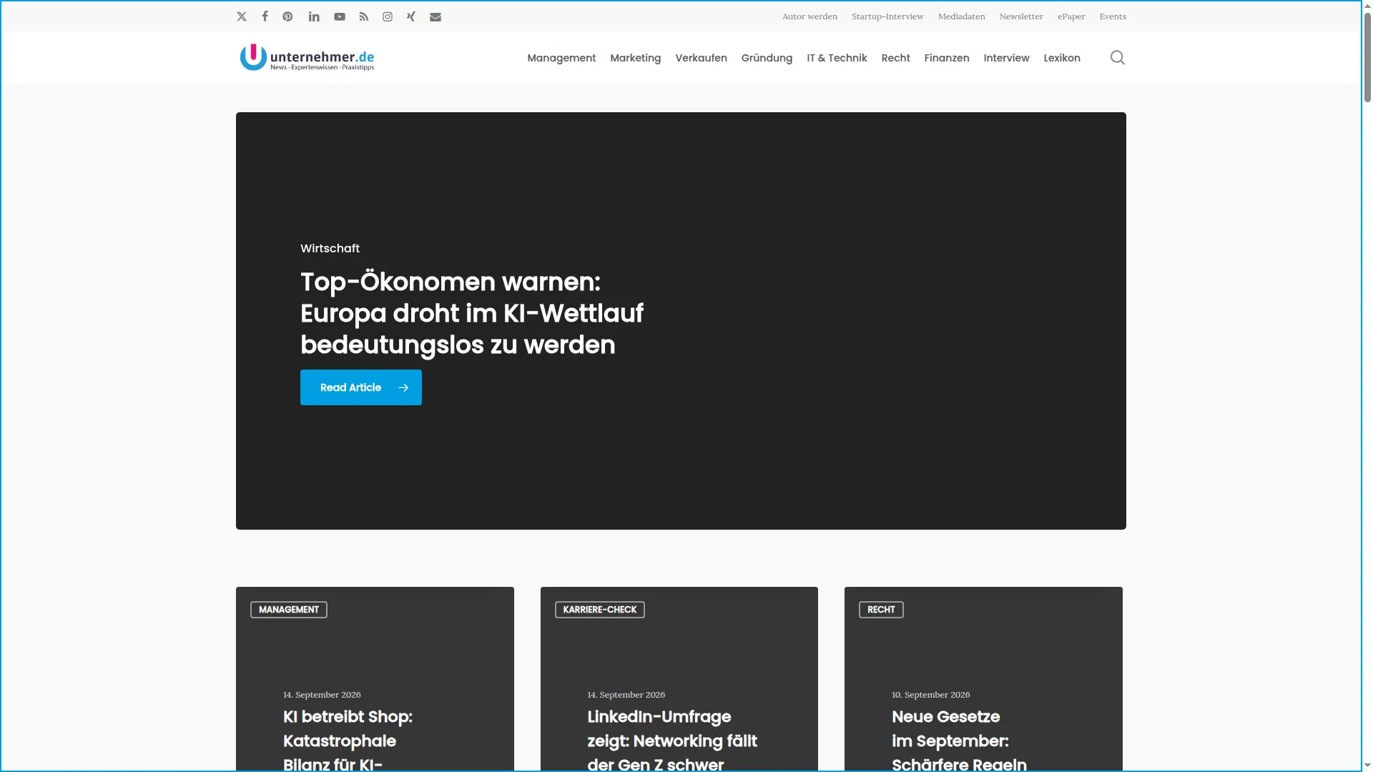This screenshot has width=1373, height=772.
Task: Open the Management menu
Action: (561, 58)
